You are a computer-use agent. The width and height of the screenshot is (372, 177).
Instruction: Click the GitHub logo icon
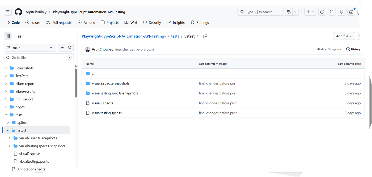click(18, 12)
